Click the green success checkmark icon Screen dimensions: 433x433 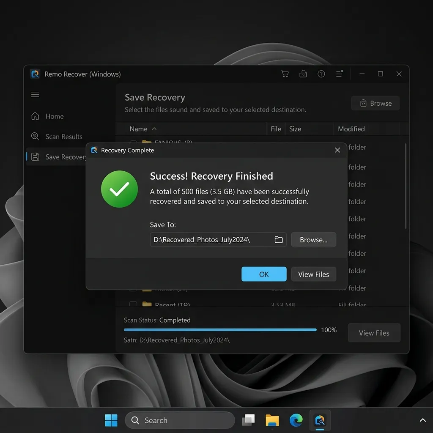119,189
